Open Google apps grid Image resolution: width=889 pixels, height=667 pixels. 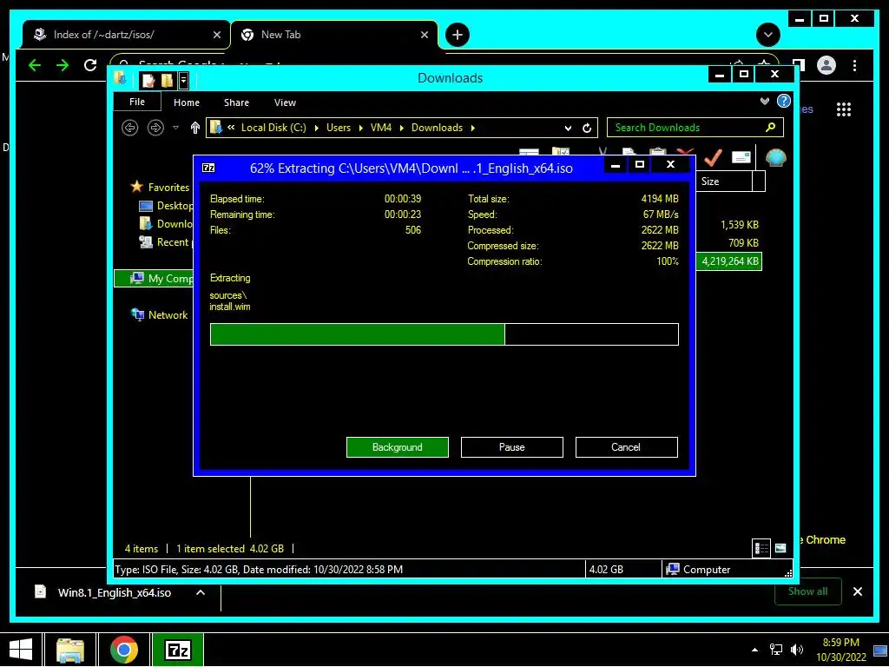tap(844, 109)
